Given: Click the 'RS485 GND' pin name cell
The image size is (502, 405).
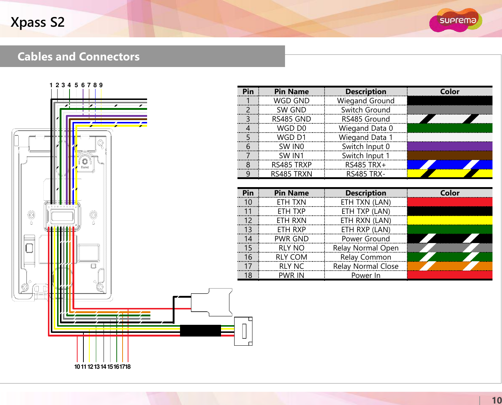Looking at the screenshot, I should [292, 119].
